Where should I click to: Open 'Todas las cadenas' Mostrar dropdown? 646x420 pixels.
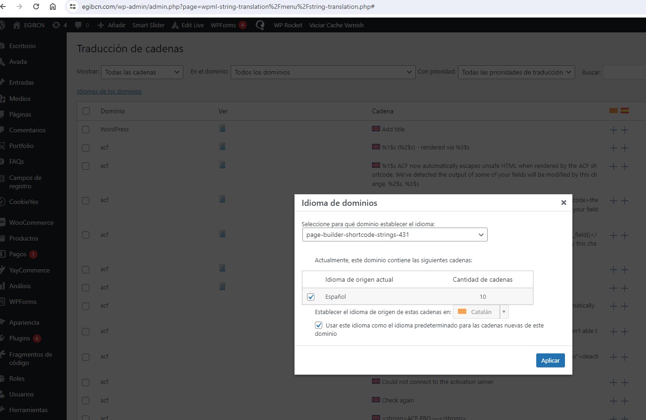click(x=142, y=72)
